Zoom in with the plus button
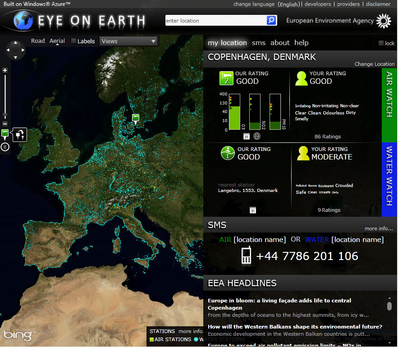This screenshot has height=347, width=398. pyautogui.click(x=5, y=70)
